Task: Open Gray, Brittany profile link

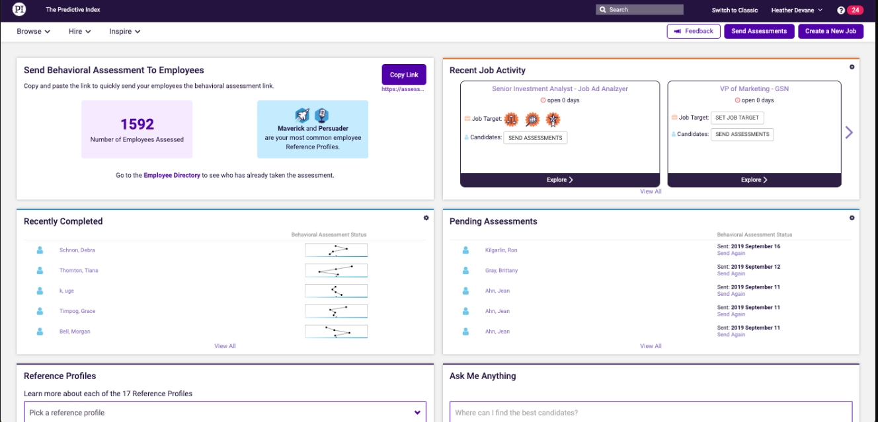Action: pos(502,270)
